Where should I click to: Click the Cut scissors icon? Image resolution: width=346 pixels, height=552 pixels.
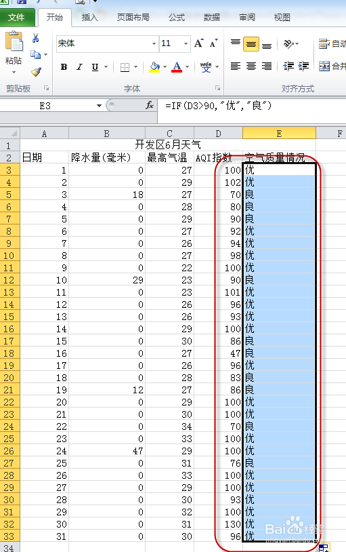[x=35, y=38]
